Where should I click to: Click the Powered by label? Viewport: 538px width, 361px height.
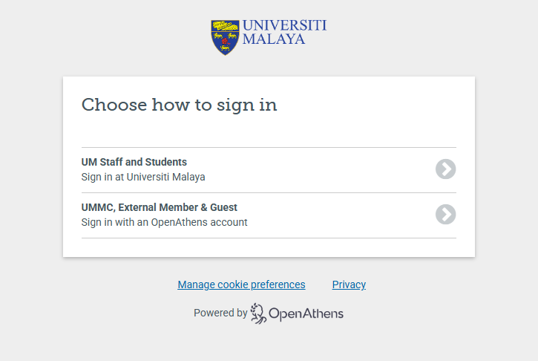coord(220,313)
